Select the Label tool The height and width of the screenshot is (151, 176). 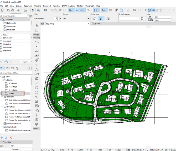(37, 74)
